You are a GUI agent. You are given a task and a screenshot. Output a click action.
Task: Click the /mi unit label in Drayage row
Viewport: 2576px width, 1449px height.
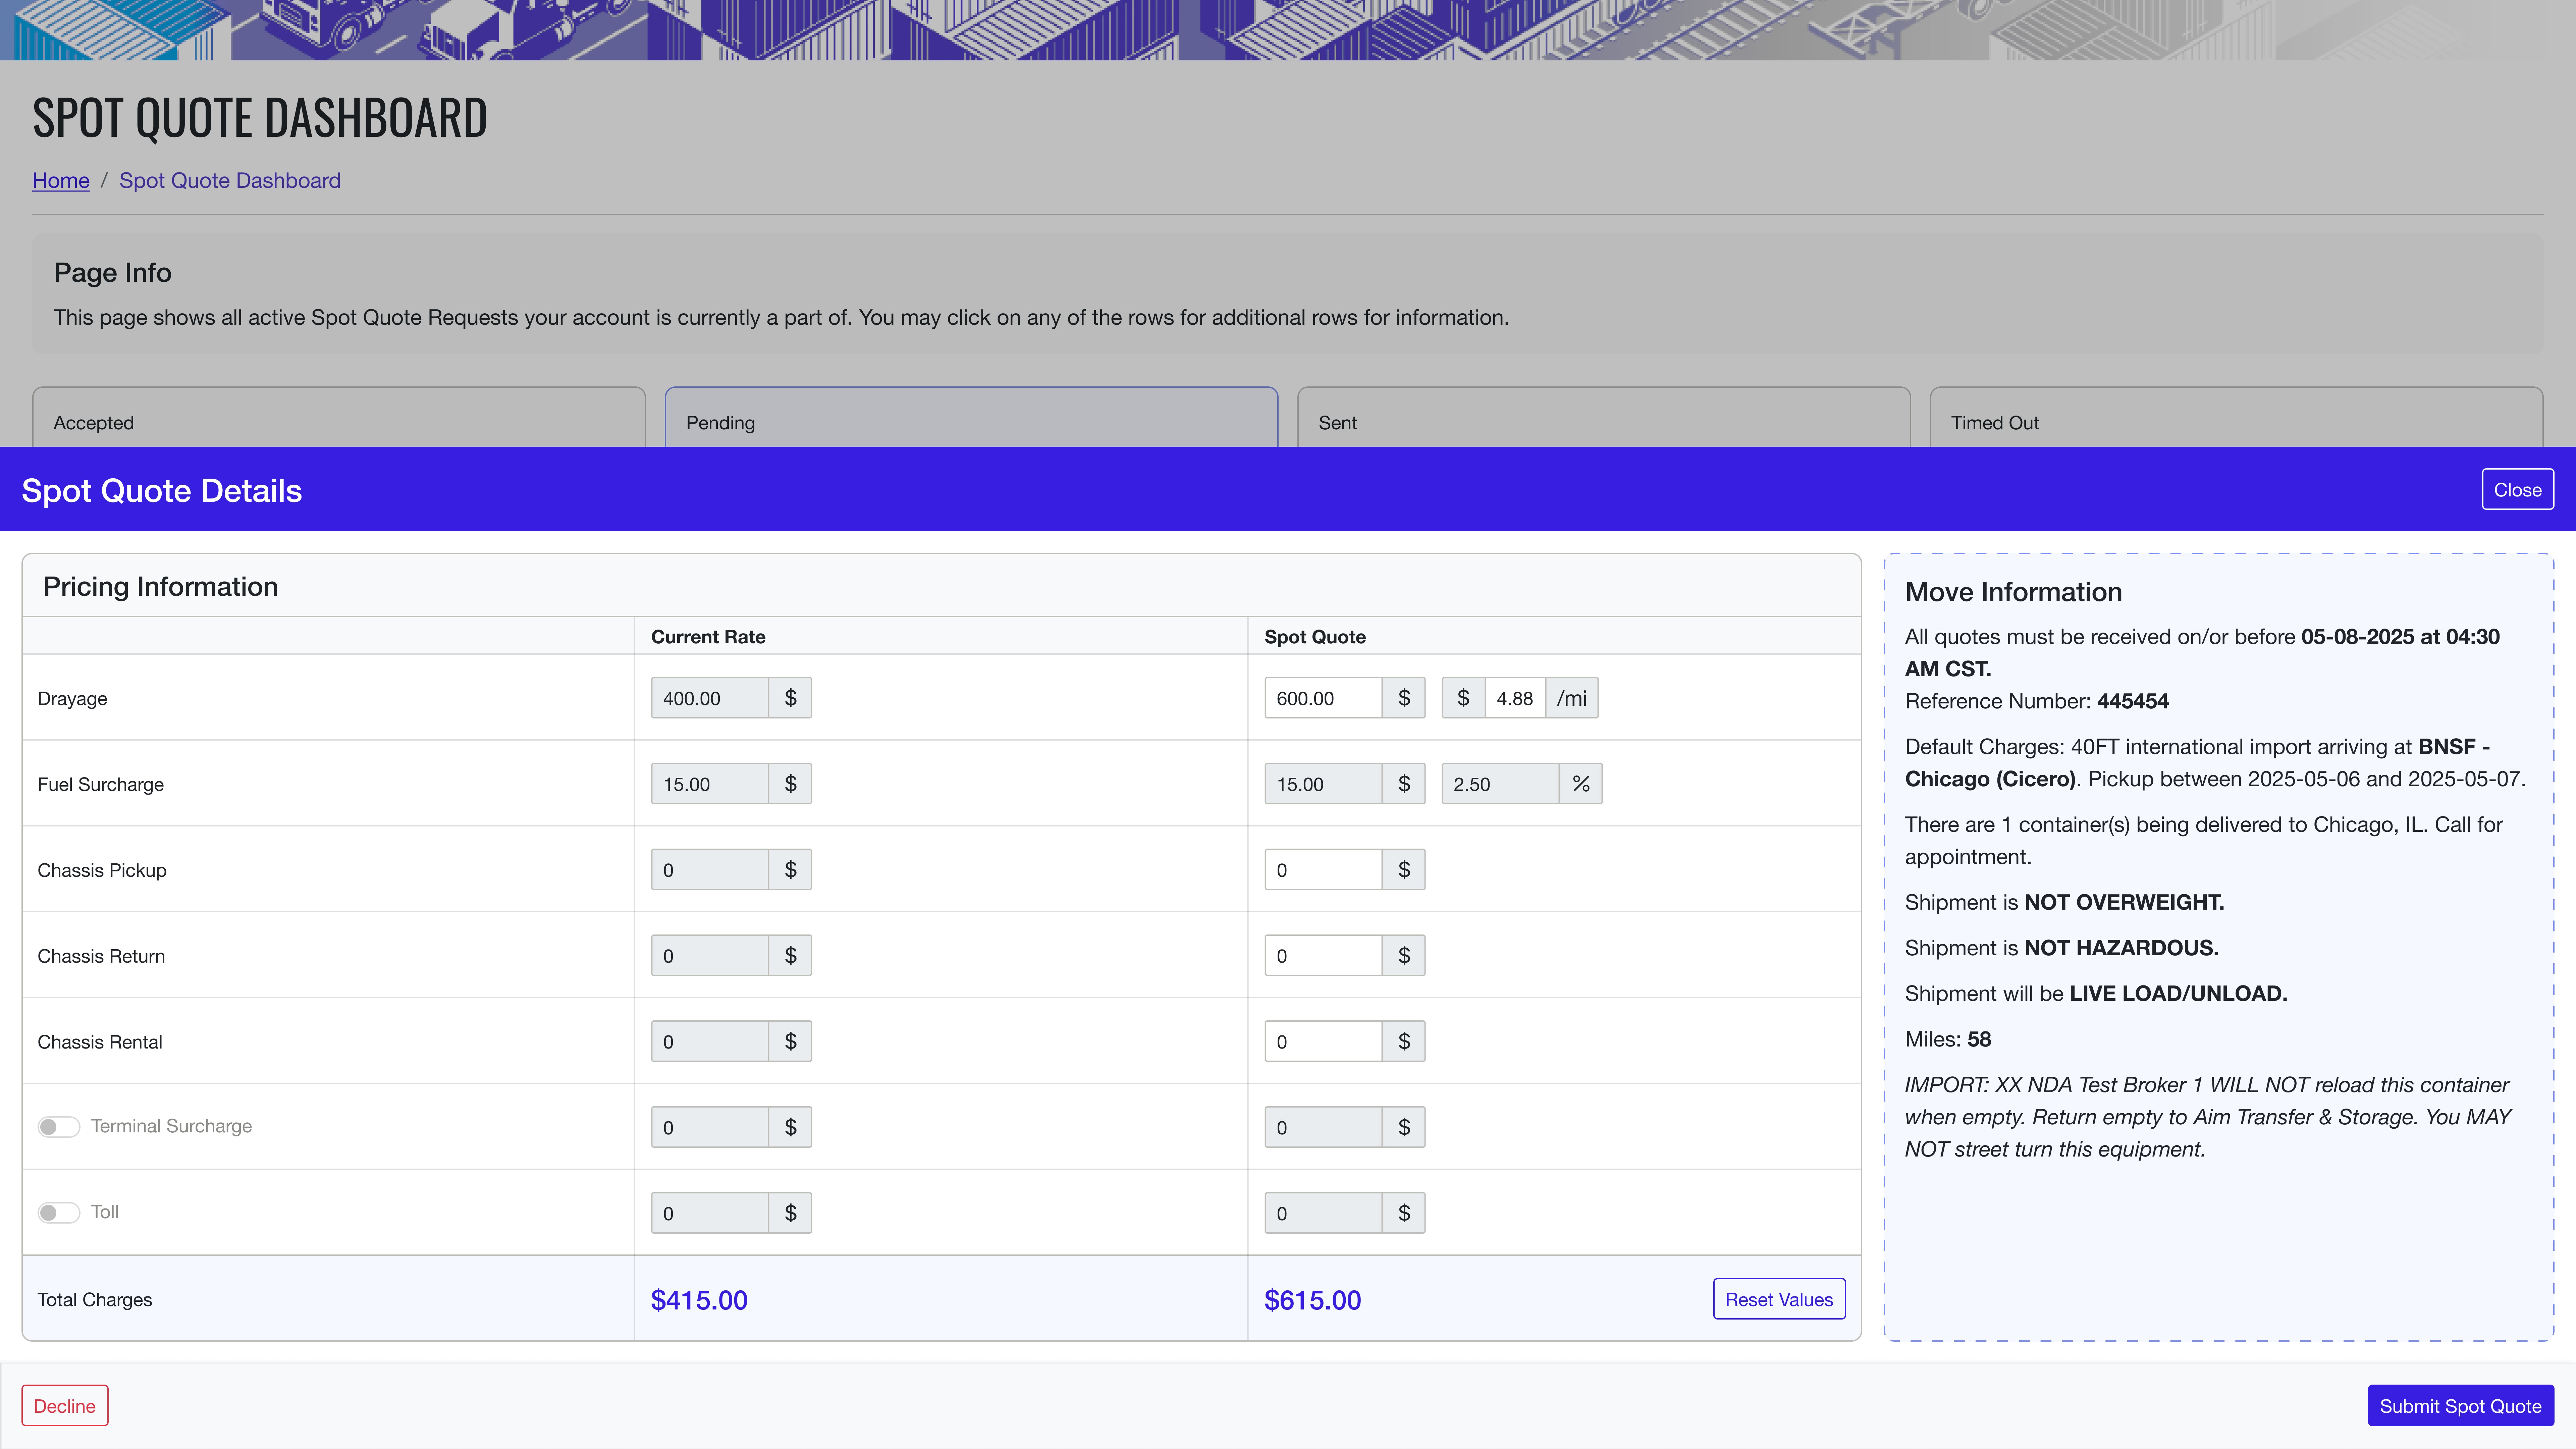click(1571, 698)
